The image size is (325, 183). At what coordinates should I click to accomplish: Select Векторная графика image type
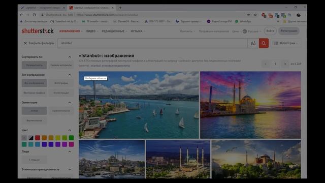click(34, 93)
